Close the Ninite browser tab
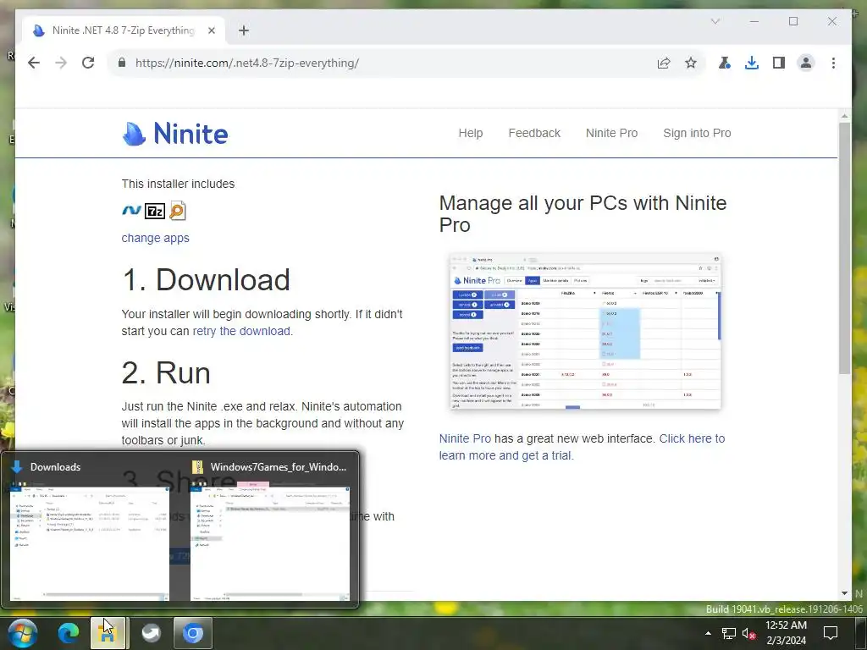Image resolution: width=867 pixels, height=650 pixels. coord(211,30)
